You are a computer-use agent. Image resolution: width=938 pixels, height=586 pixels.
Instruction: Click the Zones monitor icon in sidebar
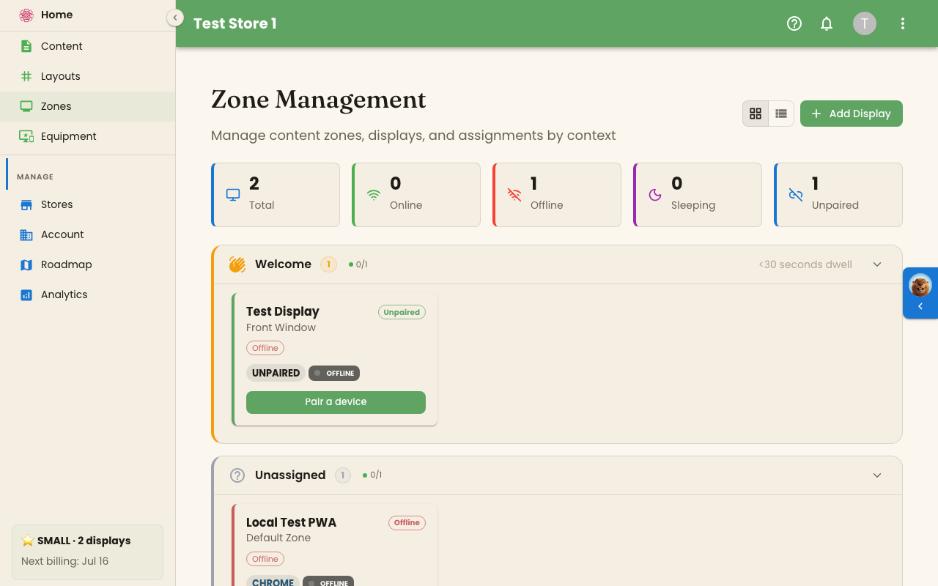[x=26, y=106]
